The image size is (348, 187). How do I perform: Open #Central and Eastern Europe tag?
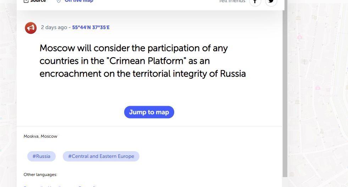coord(101,156)
